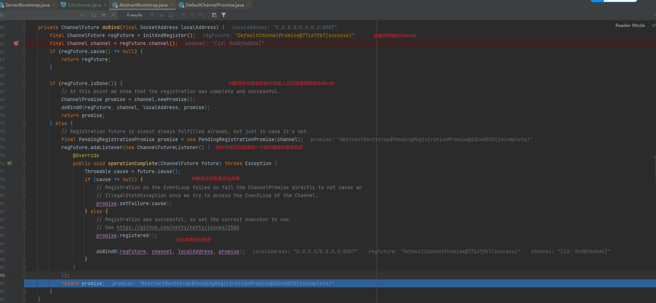Click the localAddress inline hint on line 59
The height and width of the screenshot is (303, 656).
coord(285,27)
